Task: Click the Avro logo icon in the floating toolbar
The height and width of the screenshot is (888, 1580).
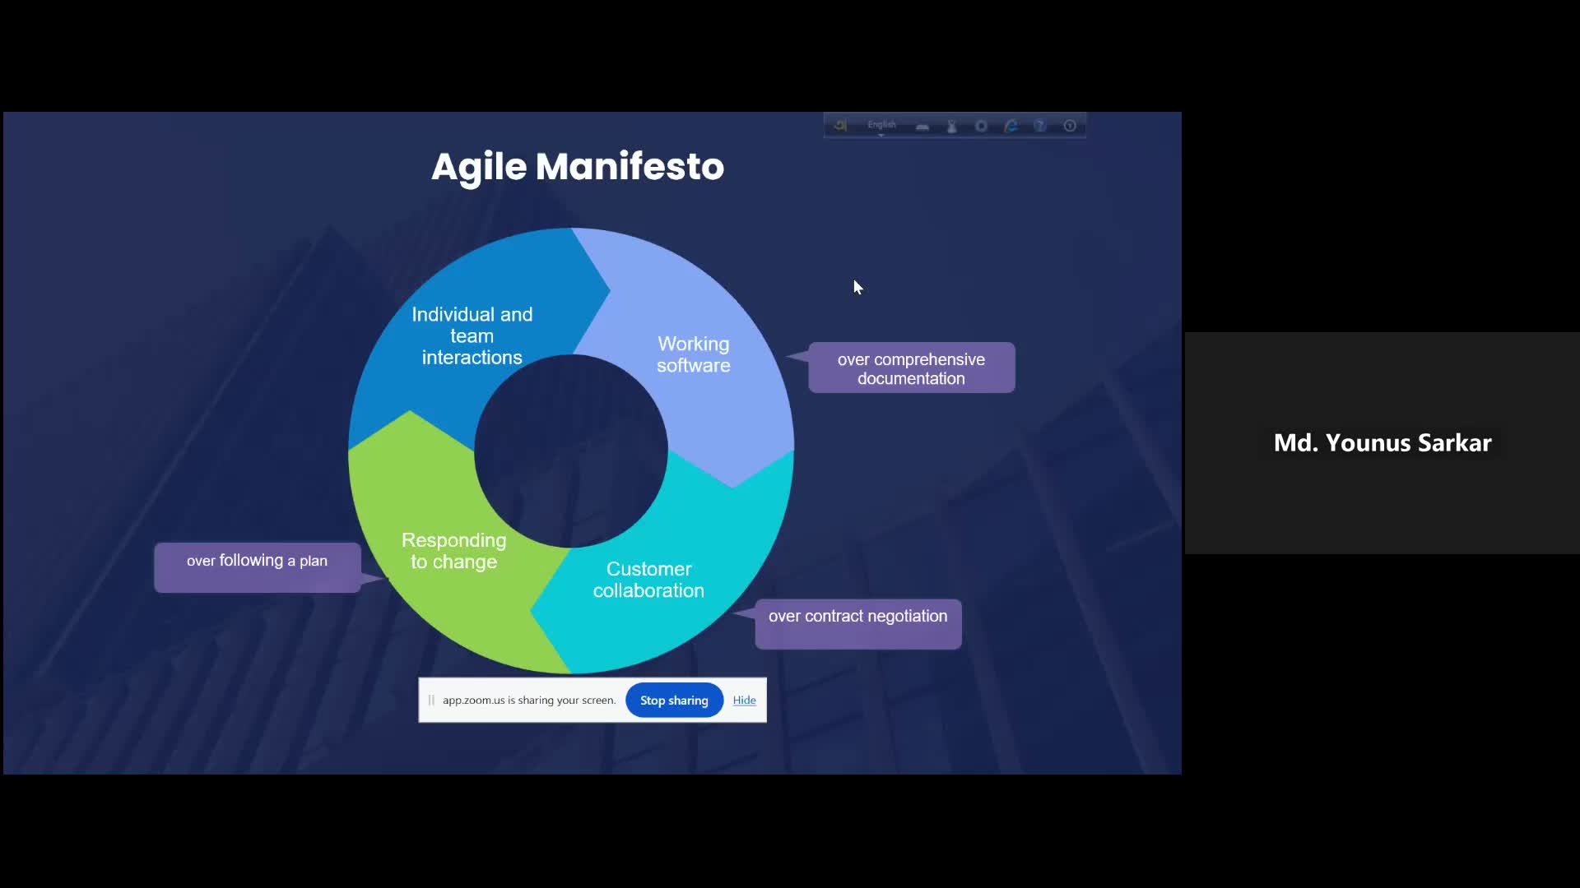Action: click(x=840, y=126)
